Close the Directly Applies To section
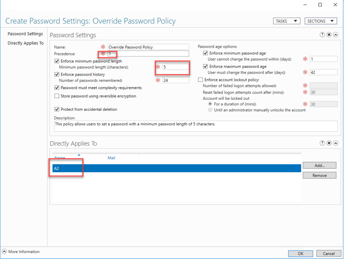The image size is (344, 259). pos(329,143)
